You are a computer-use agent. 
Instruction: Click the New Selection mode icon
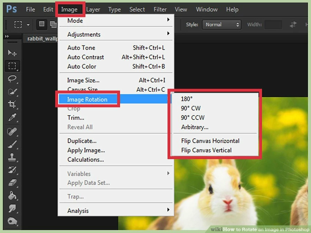point(42,24)
